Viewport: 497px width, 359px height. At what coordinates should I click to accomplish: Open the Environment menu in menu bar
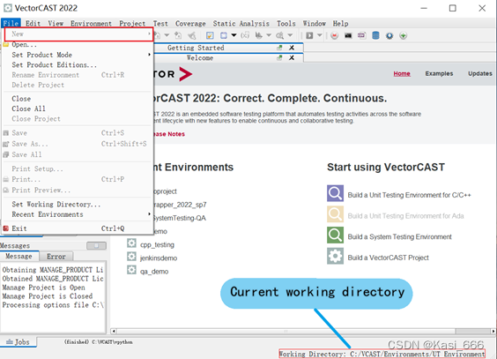[x=91, y=24]
